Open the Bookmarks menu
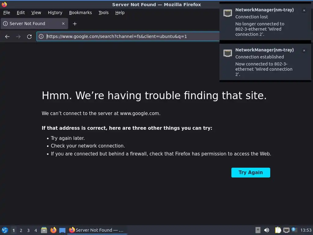Image resolution: width=313 pixels, height=235 pixels. (x=80, y=13)
